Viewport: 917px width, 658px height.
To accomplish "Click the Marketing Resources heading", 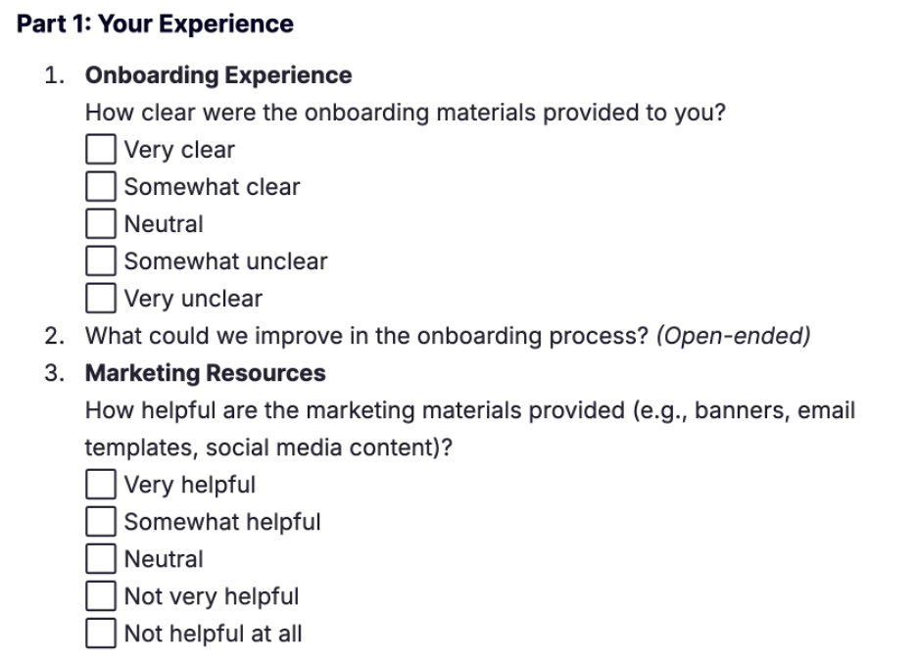I will (x=206, y=373).
